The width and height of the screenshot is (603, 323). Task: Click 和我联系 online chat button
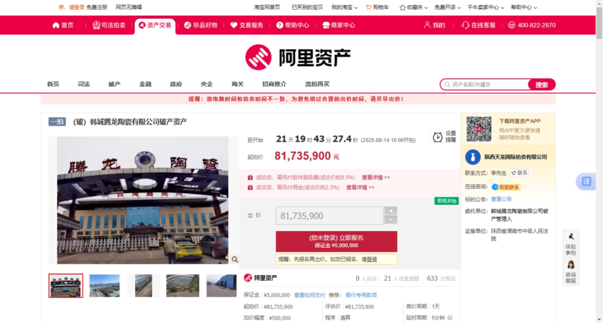[x=506, y=187]
